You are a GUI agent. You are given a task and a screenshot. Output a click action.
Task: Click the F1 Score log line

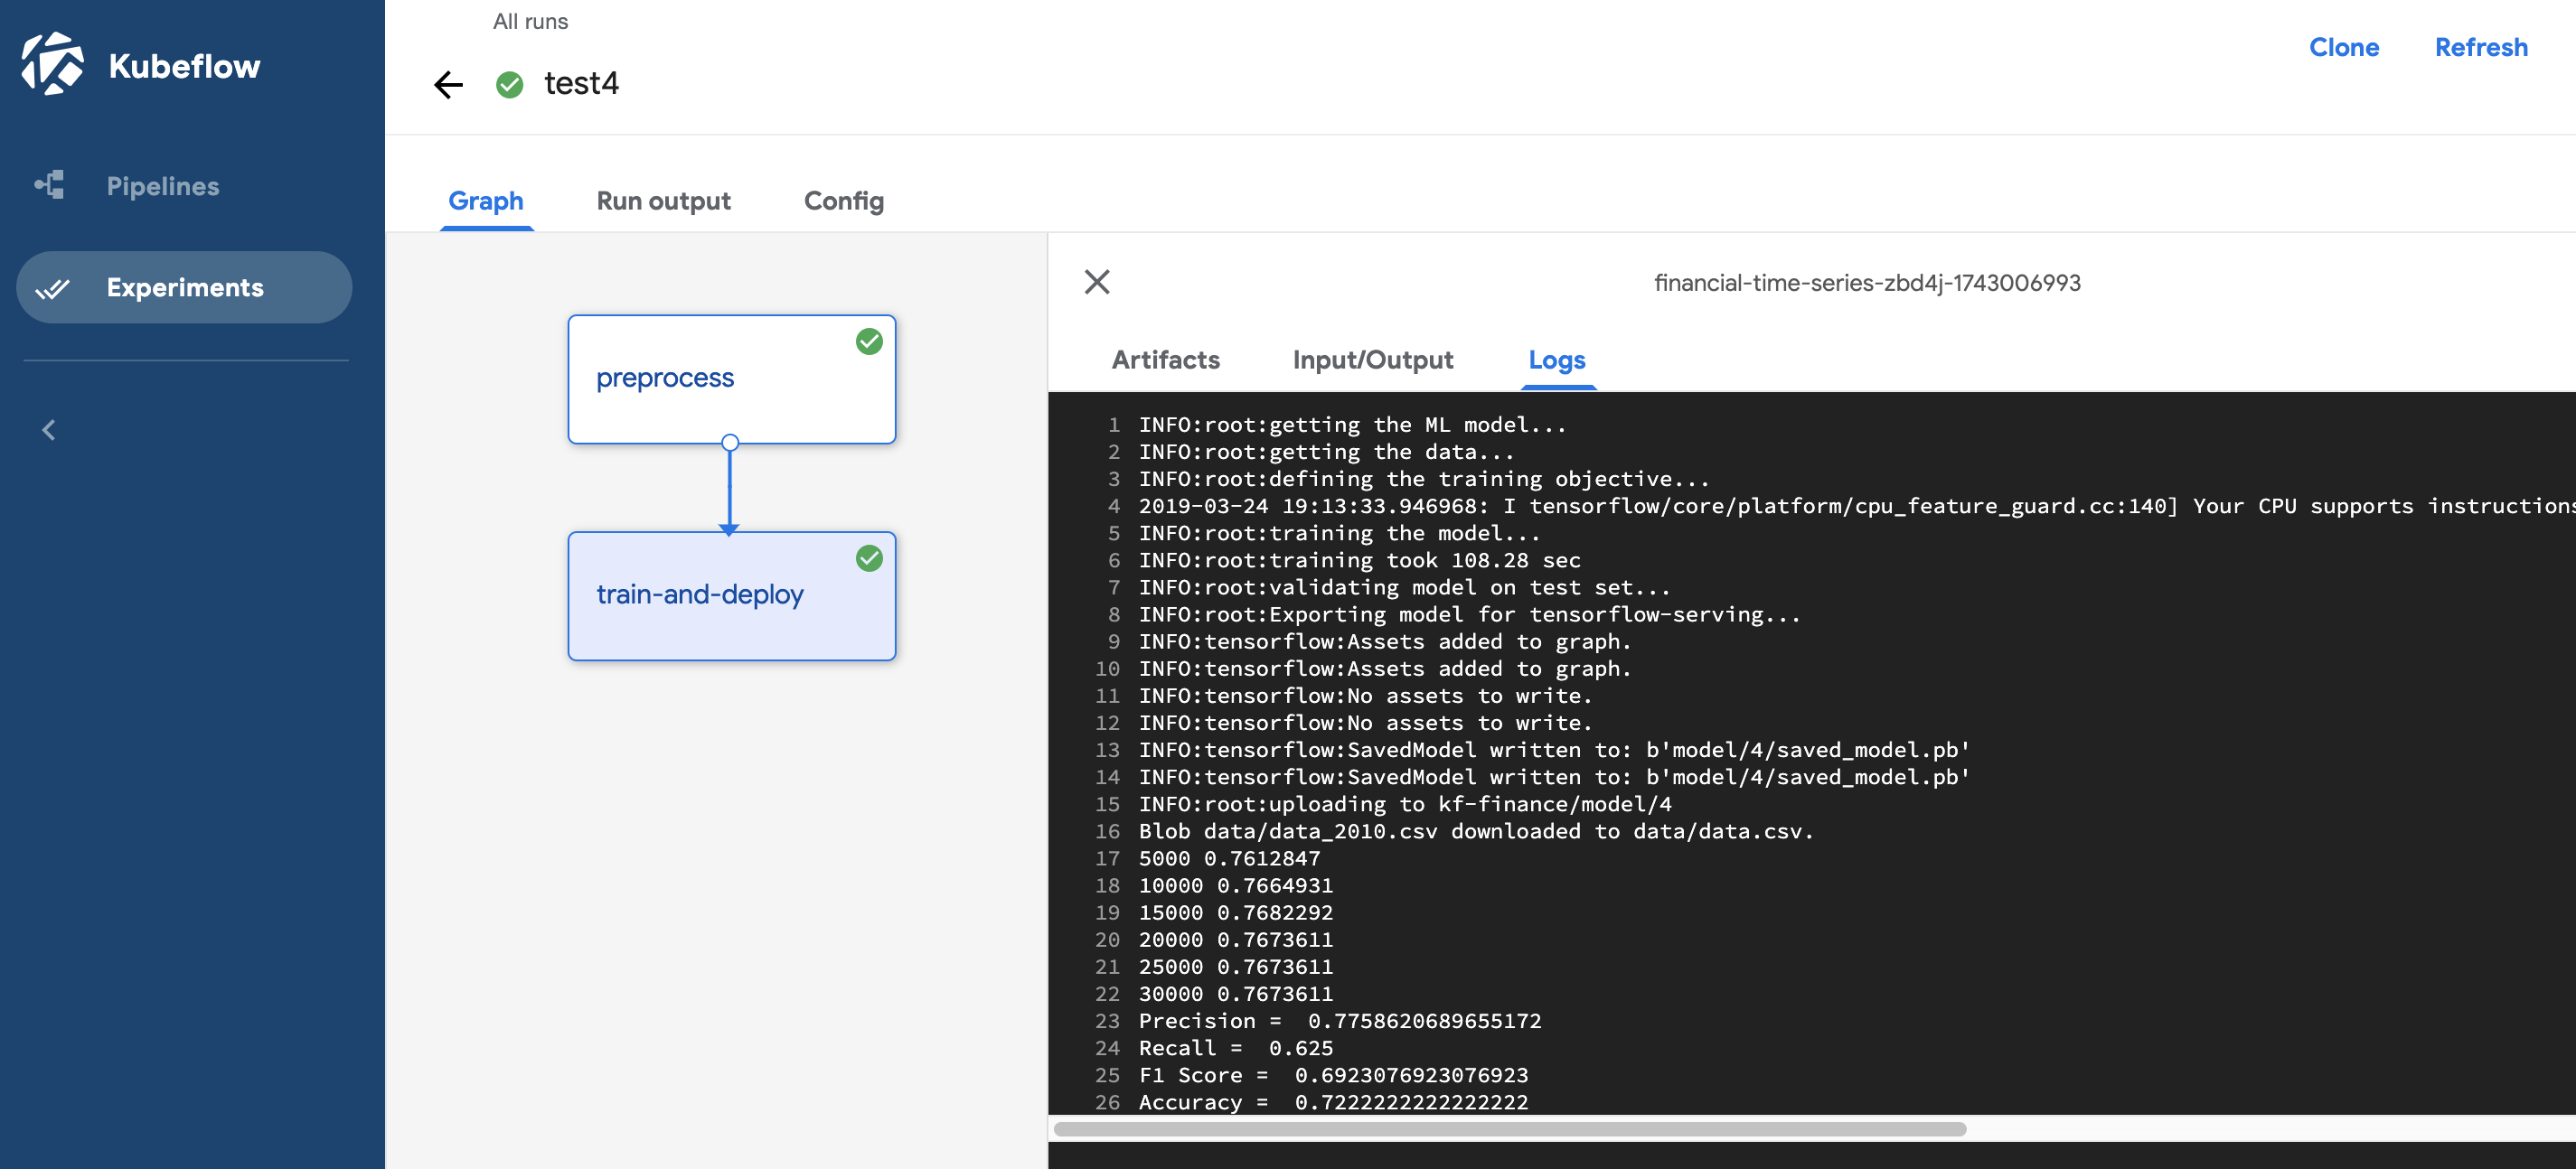[x=1333, y=1075]
